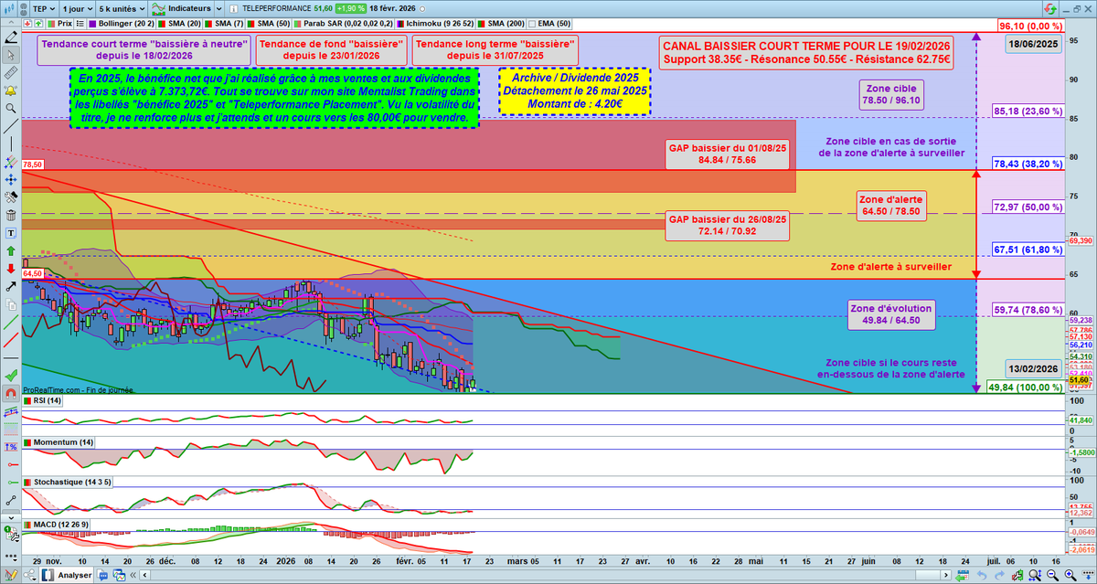
Task: Select the channel drawing tool beside RSI panel
Action: pos(11,413)
